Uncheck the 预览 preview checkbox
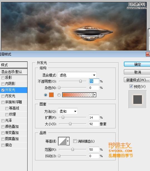 (x=131, y=86)
